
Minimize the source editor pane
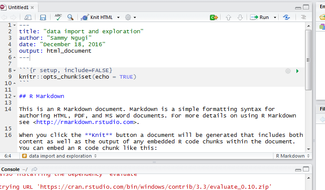[x=298, y=8]
